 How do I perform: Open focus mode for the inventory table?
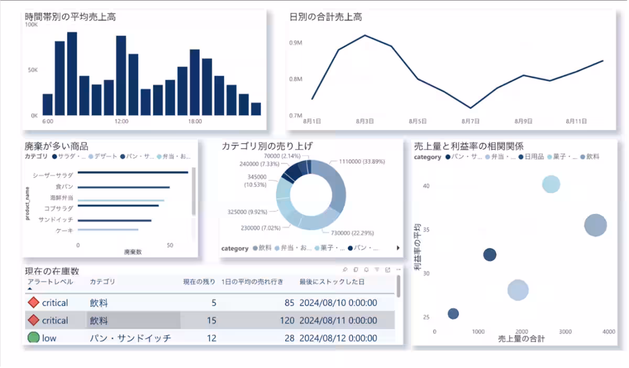pyautogui.click(x=387, y=269)
